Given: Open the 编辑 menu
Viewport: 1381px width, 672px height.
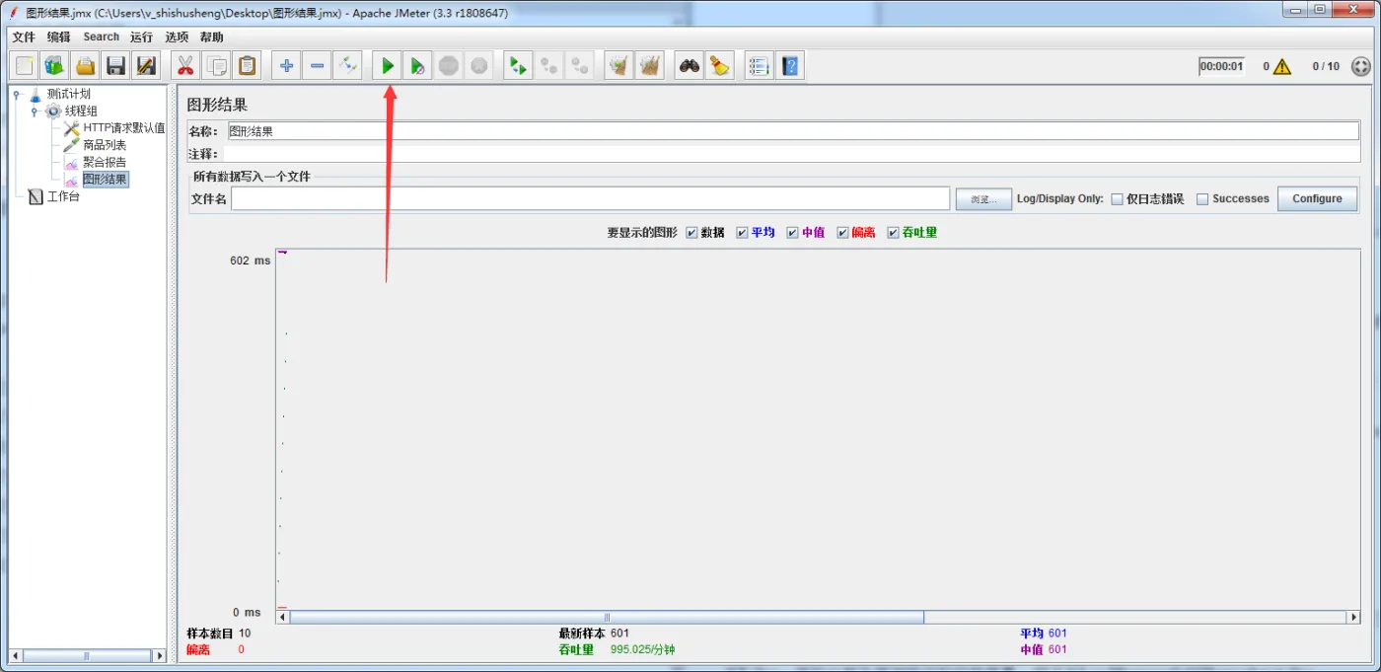Looking at the screenshot, I should coord(59,37).
